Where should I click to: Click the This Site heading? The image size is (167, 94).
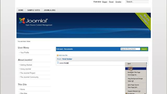click(x=22, y=84)
